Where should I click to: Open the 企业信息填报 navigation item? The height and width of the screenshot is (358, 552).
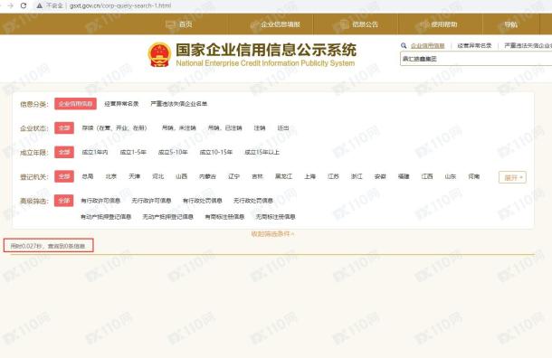281,24
